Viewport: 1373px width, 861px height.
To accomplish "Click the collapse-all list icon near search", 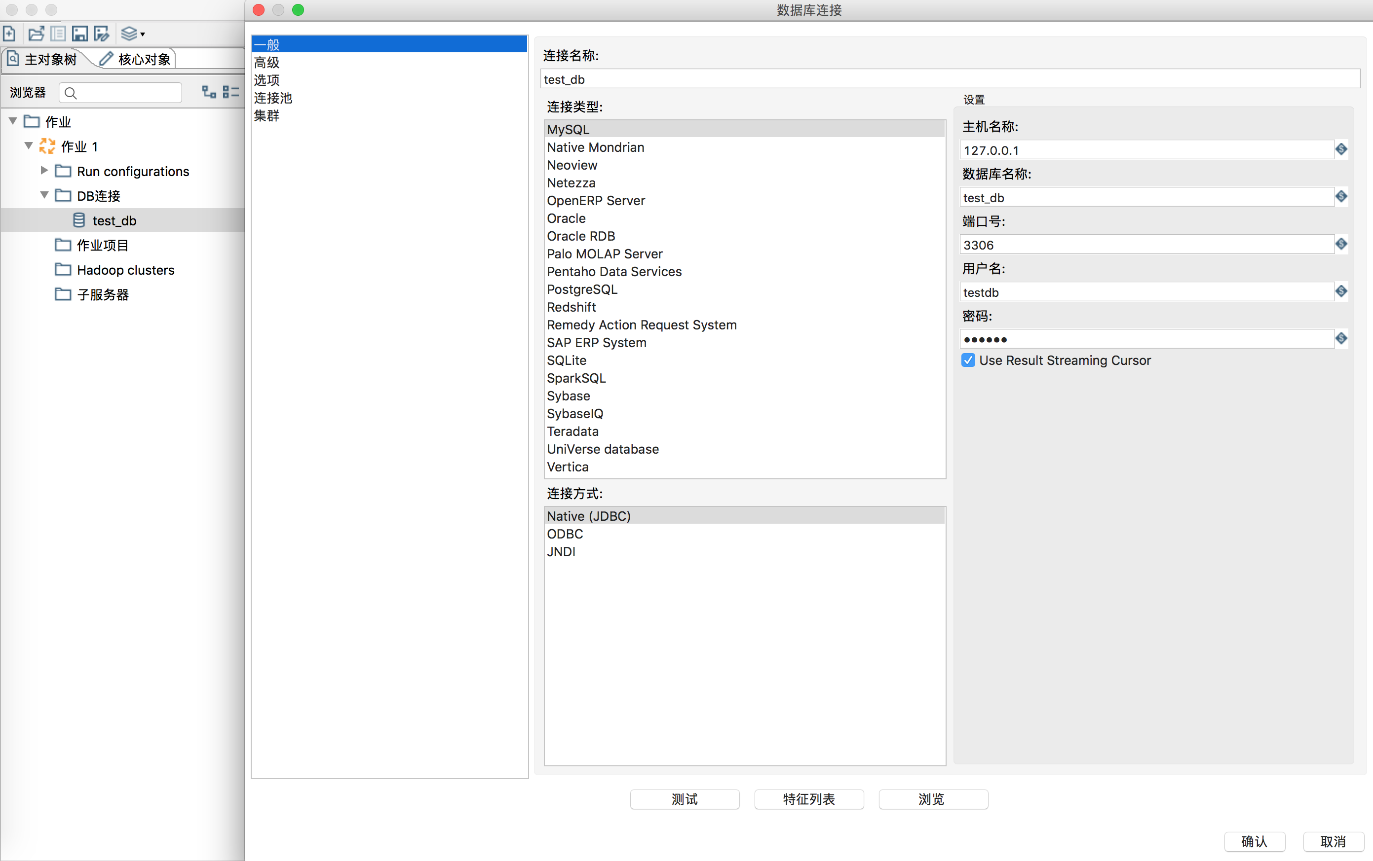I will pyautogui.click(x=231, y=92).
